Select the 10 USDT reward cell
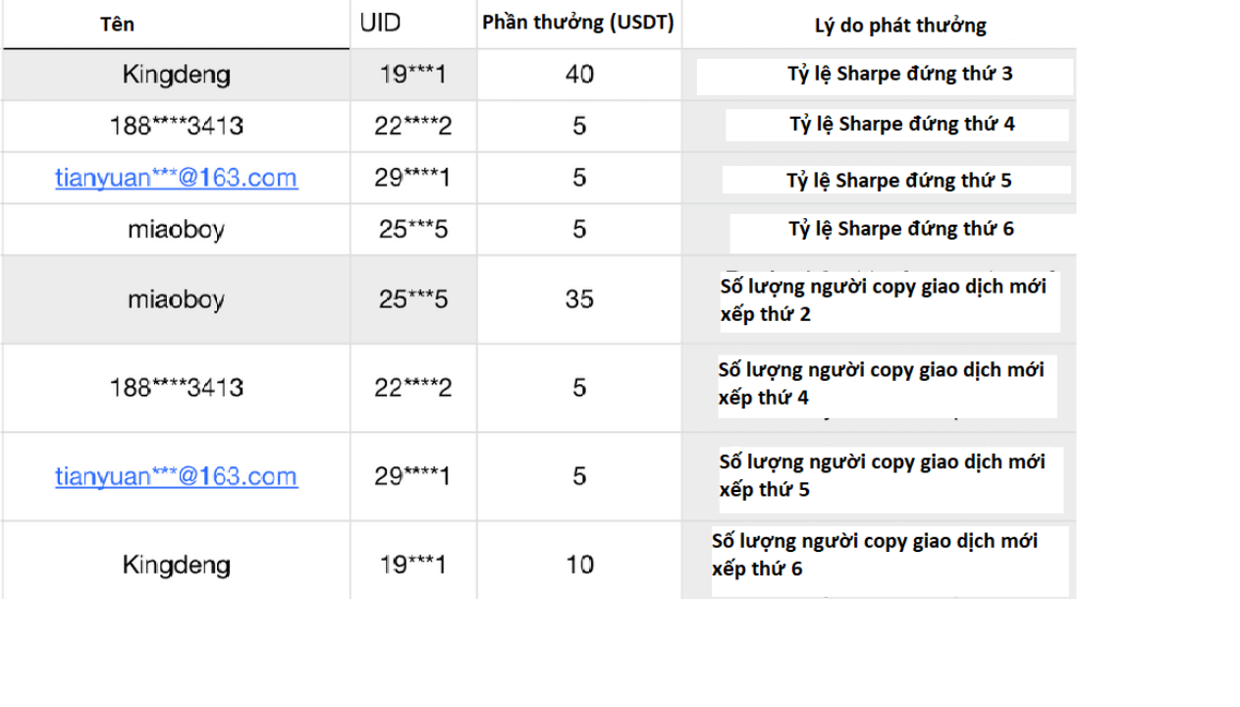The image size is (1240, 707). [579, 566]
